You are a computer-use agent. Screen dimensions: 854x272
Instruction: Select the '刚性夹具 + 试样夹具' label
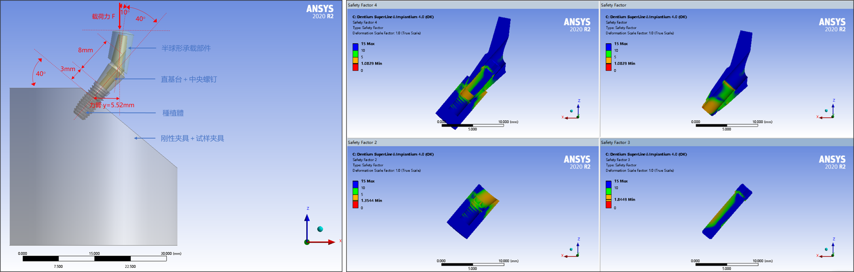tap(192, 138)
